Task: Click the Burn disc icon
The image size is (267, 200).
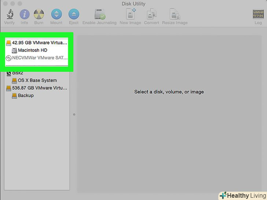Action: click(39, 14)
